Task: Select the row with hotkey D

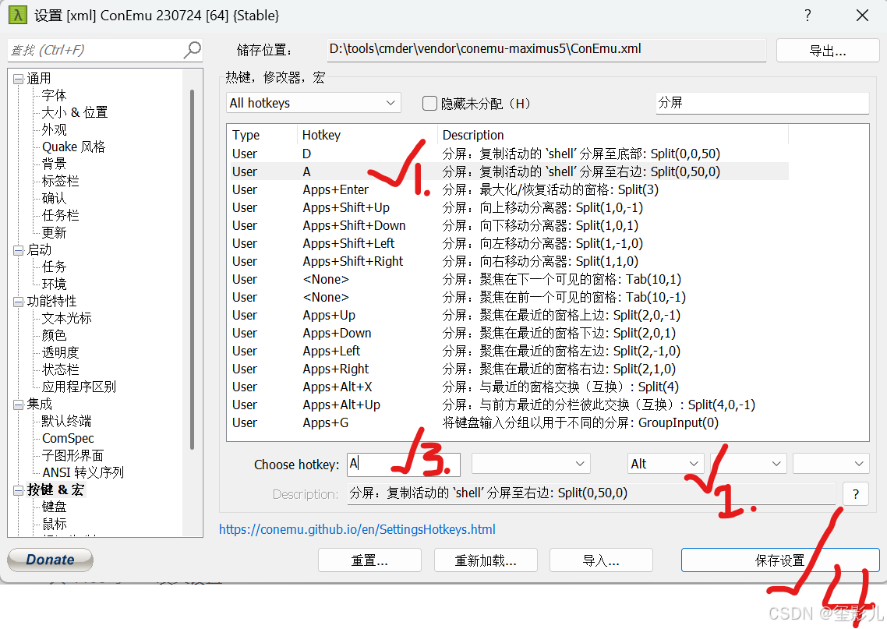Action: point(508,154)
